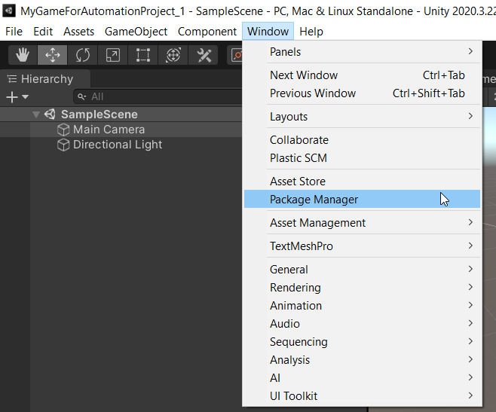Select the Move tool
The image size is (496, 412).
pos(53,55)
